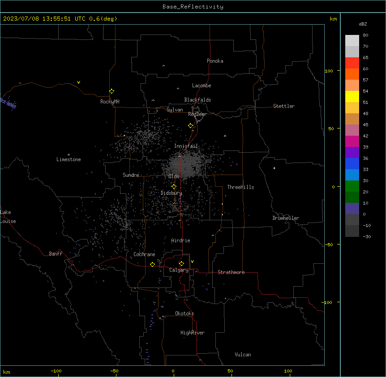This screenshot has height=377, width=386.
Task: Click the purple echo cluster at far left
Action: [9, 103]
